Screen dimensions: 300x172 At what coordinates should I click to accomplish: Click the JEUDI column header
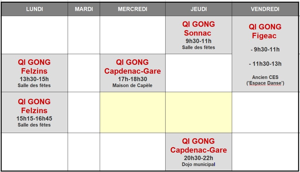199,9
